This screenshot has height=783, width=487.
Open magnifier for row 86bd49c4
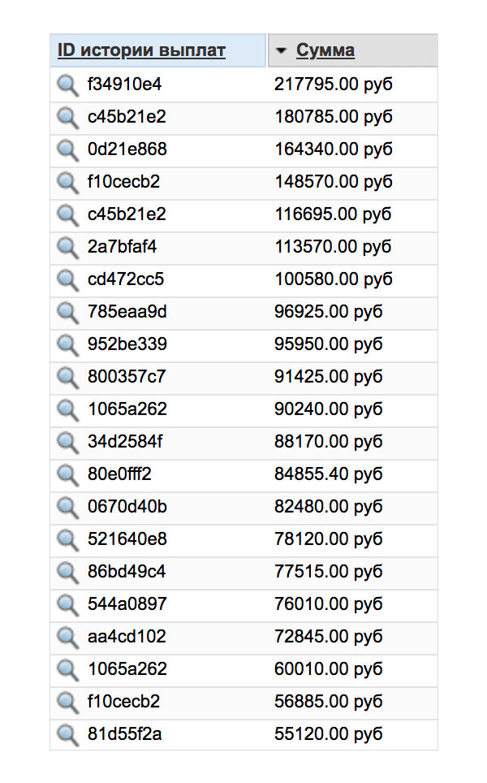pos(67,572)
